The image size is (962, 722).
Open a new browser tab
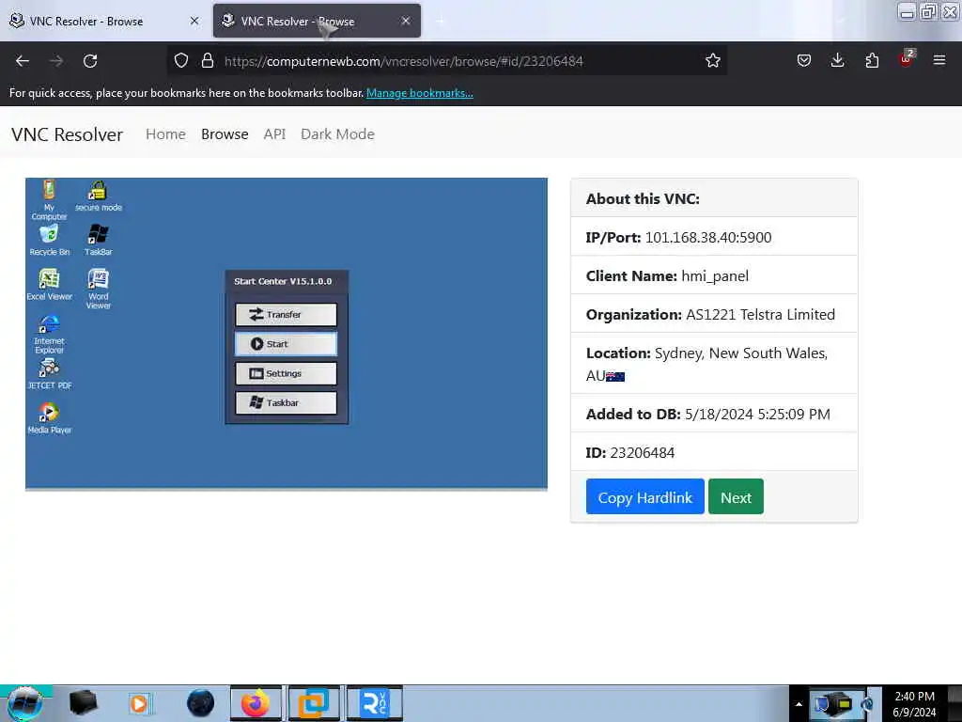tap(441, 22)
